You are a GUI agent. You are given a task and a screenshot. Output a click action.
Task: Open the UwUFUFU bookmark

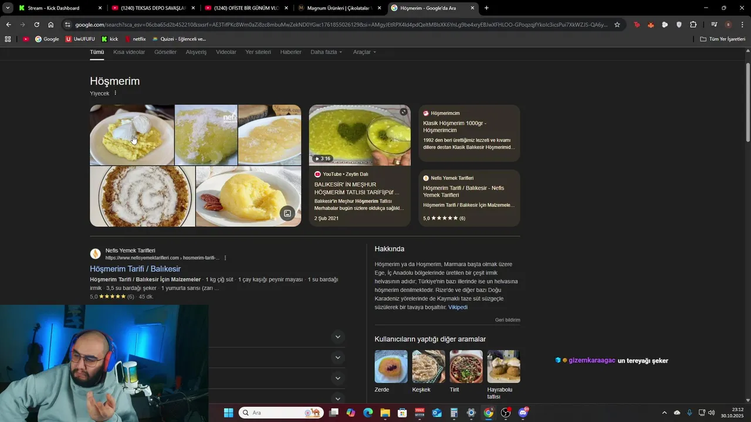coord(80,39)
